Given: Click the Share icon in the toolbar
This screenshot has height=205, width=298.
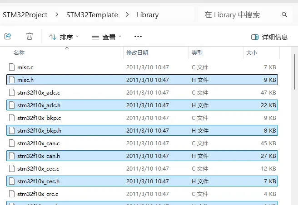Looking at the screenshot, I should point(8,36).
